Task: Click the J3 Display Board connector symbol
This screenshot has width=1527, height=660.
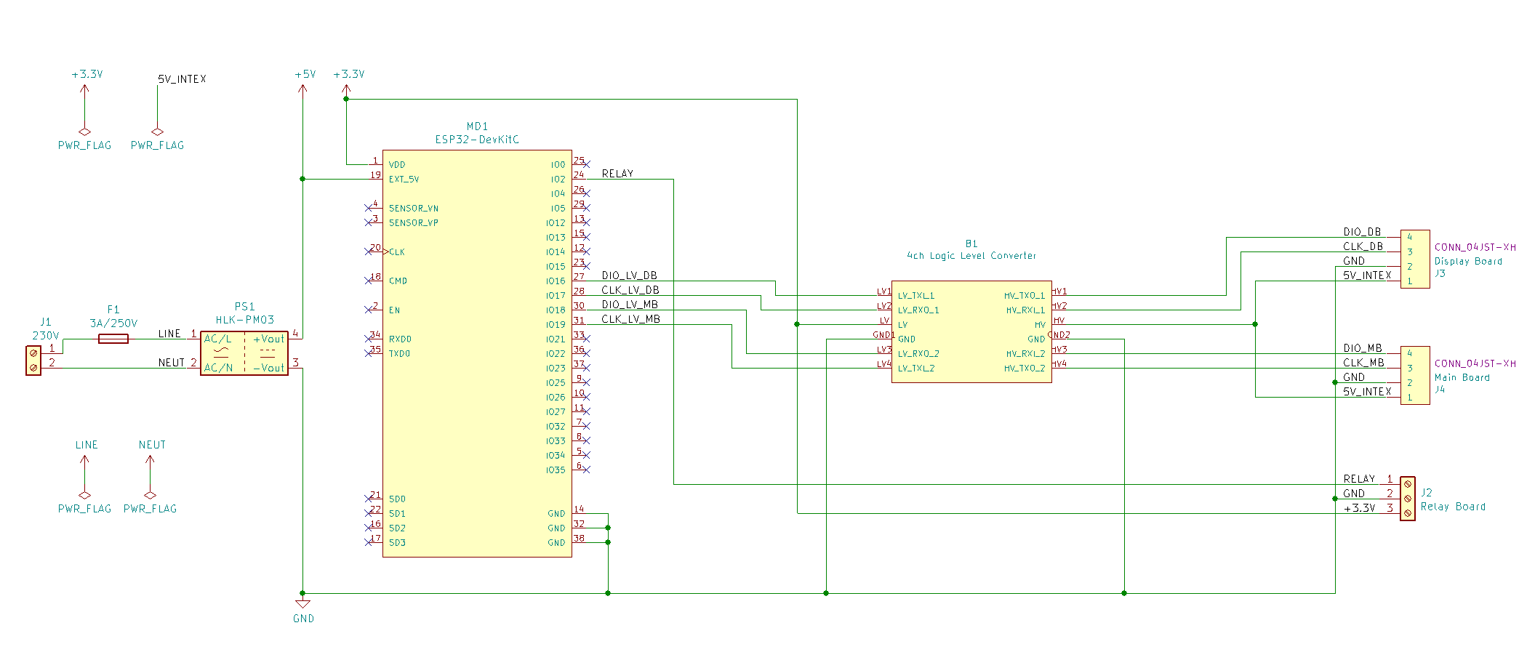Action: click(1415, 259)
